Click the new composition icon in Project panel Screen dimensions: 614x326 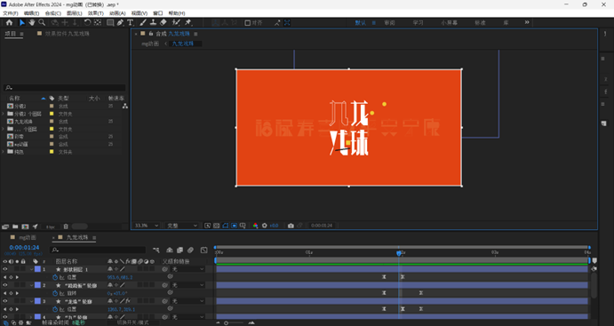point(25,227)
